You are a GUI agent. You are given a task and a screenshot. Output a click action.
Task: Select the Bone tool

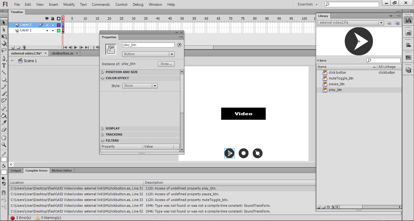coord(4,109)
